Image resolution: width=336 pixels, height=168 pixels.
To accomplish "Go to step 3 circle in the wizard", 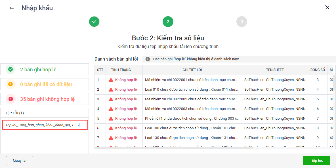I will (241, 22).
